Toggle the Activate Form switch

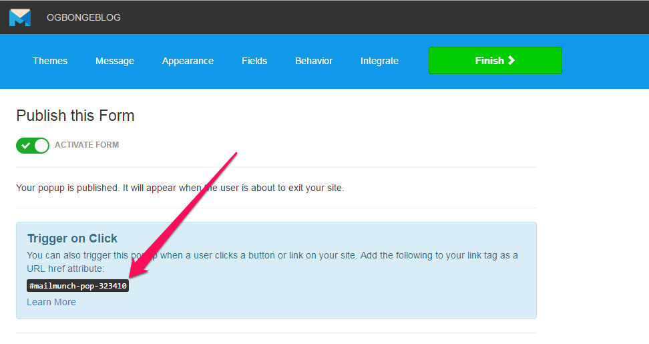[33, 146]
